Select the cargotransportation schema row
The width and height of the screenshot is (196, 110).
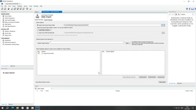pos(68,53)
